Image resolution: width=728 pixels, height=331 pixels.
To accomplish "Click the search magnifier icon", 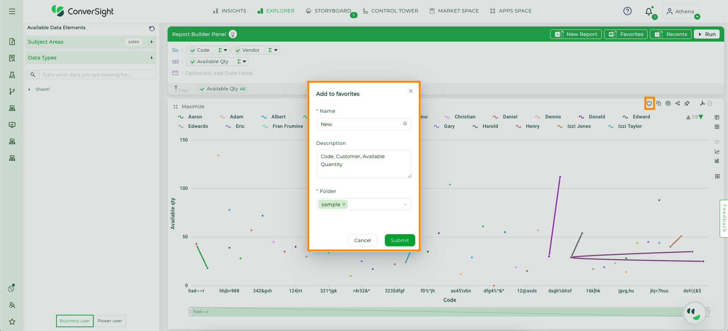I will 33,75.
